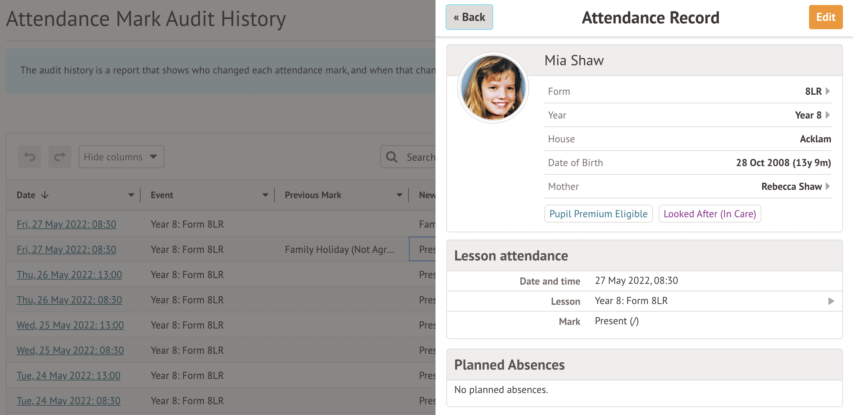Viewport: 853px width, 415px height.
Task: Click the undo arrow icon
Action: pyautogui.click(x=30, y=157)
